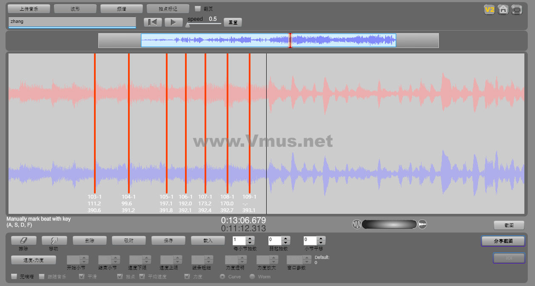Click the speed slider handle
The image size is (535, 286).
click(x=188, y=25)
